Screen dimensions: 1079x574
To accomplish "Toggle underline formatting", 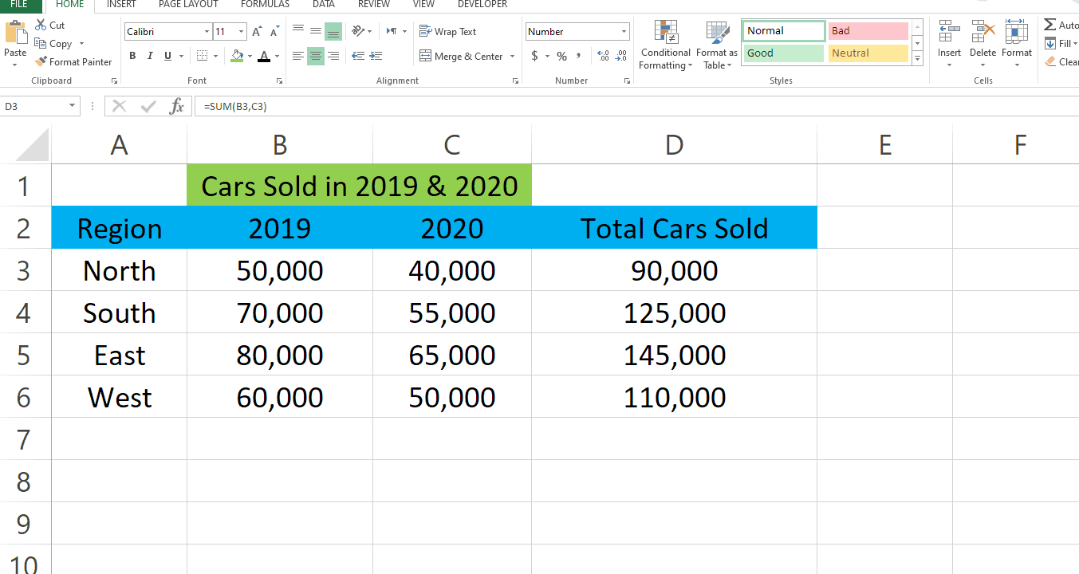I will pos(167,56).
